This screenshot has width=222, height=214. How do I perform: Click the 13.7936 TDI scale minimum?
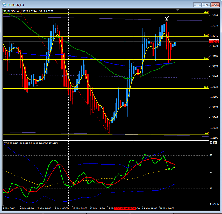click(214, 204)
